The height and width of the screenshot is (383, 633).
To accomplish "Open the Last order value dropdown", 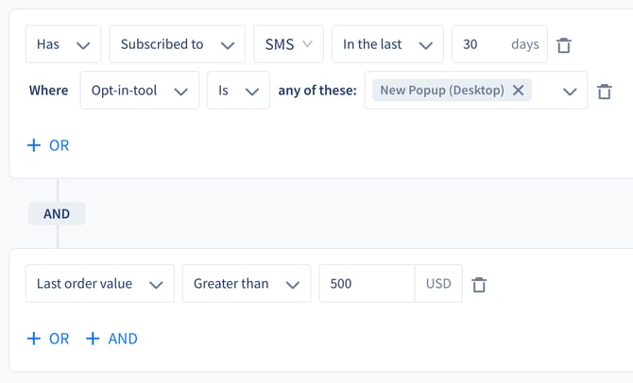I will click(100, 283).
